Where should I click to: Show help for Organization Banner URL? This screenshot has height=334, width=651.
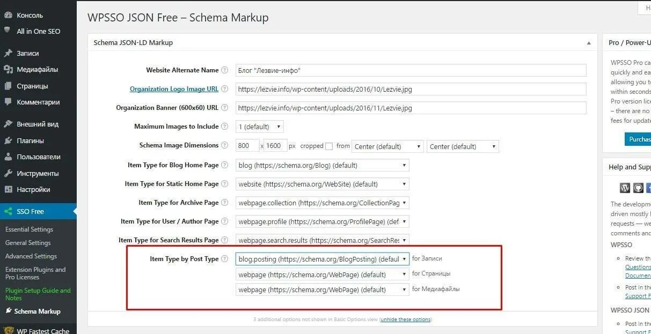(x=225, y=108)
